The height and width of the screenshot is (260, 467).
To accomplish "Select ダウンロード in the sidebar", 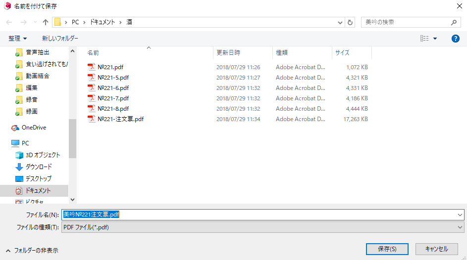I will [x=33, y=167].
